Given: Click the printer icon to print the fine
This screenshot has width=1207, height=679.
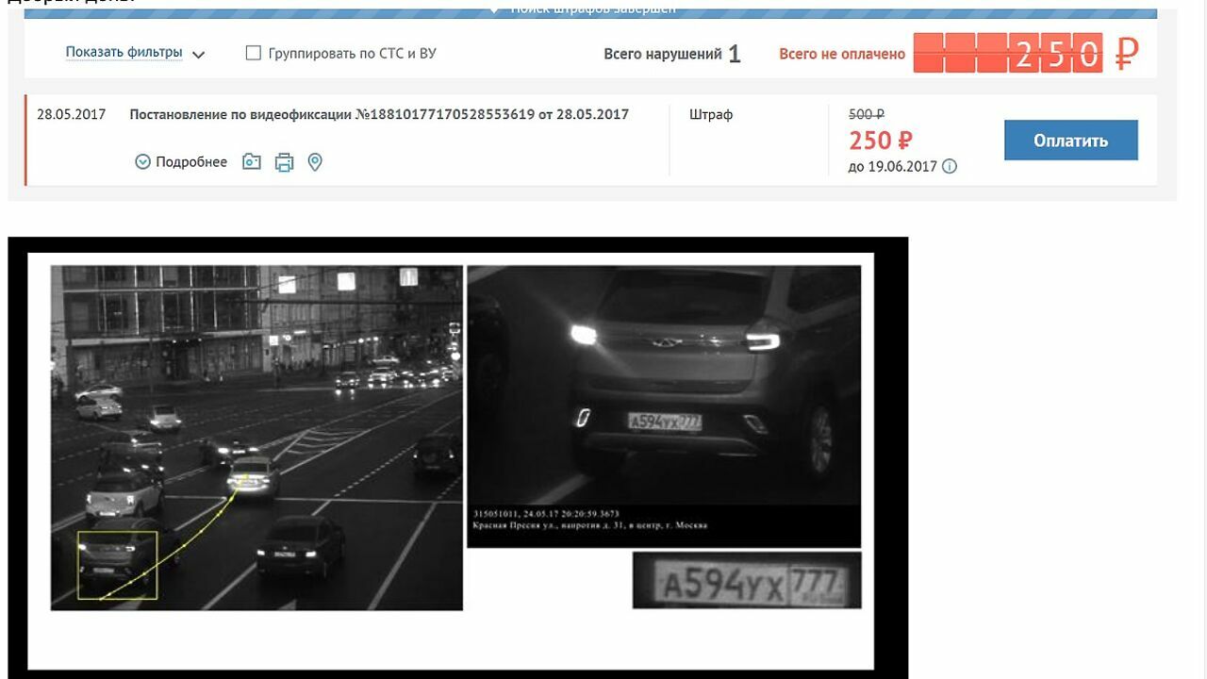Looking at the screenshot, I should (x=284, y=162).
